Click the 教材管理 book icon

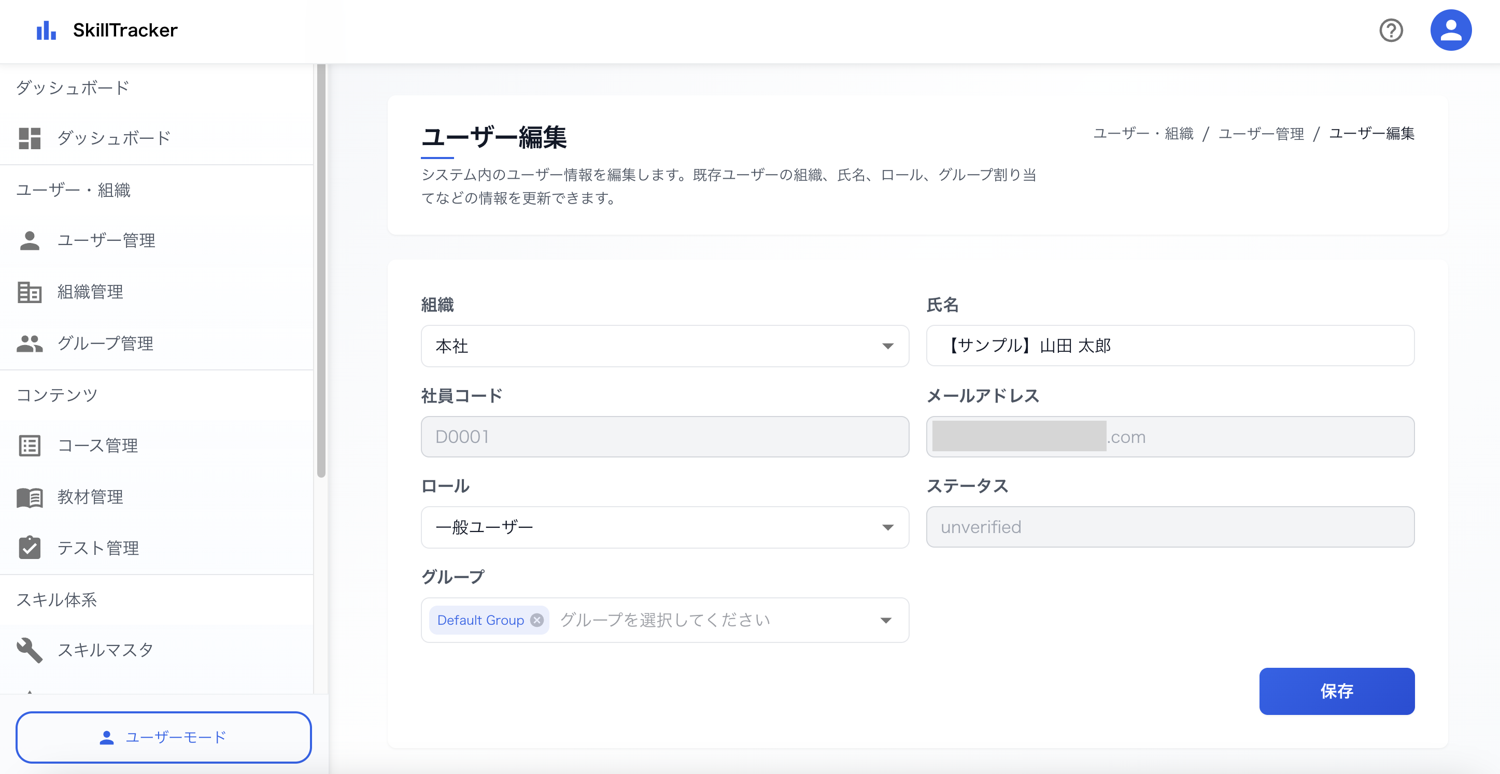click(x=30, y=497)
